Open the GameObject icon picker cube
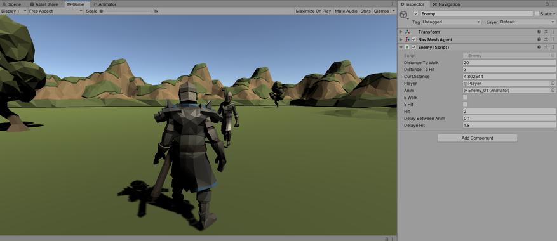Viewport: 557px width, 241px height. click(404, 15)
